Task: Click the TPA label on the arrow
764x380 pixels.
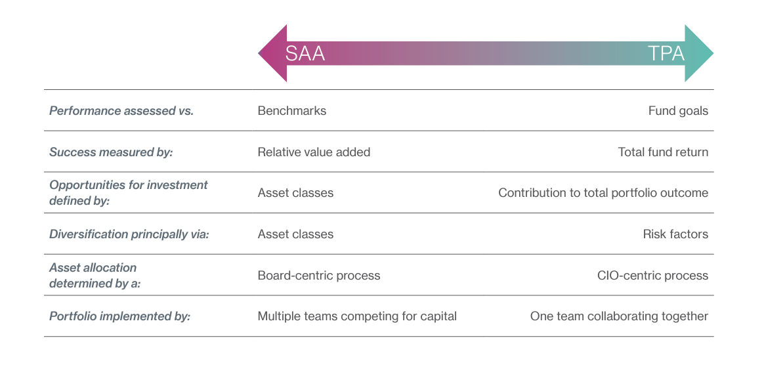Action: pyautogui.click(x=666, y=53)
